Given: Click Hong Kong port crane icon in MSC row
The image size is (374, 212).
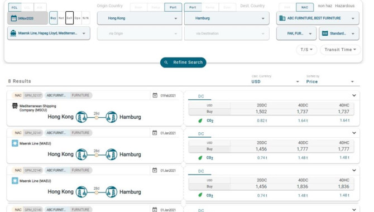Looking at the screenshot, I should click(x=81, y=117).
